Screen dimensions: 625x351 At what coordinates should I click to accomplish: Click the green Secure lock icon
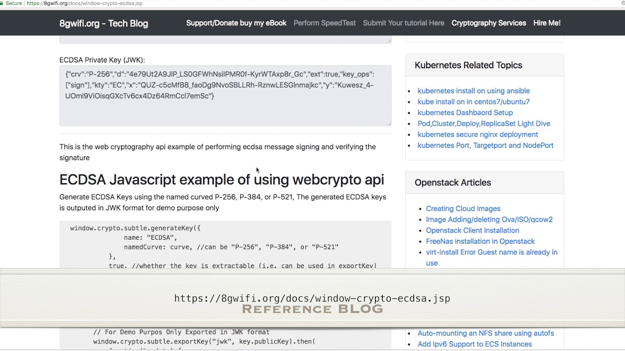pos(2,3)
